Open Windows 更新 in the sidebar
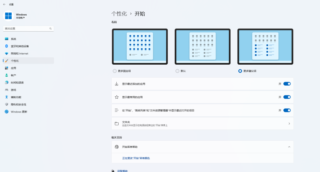Image resolution: width=320 pixels, height=172 pixels. click(29, 112)
